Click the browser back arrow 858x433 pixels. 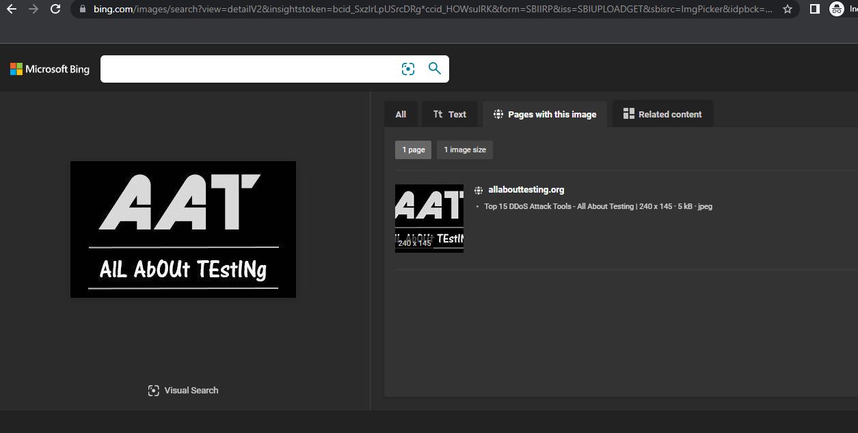pyautogui.click(x=11, y=9)
